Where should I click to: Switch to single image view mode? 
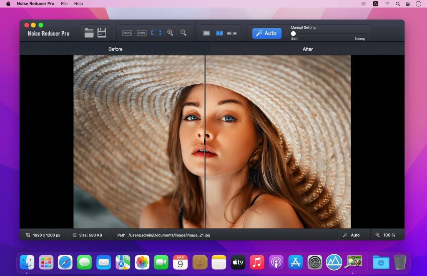tap(206, 33)
